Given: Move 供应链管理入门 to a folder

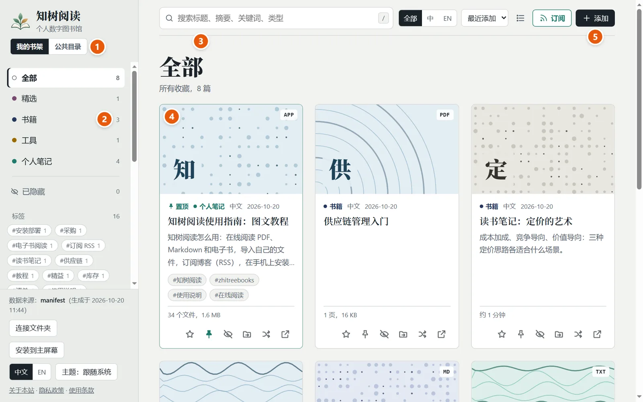Looking at the screenshot, I should pos(403,334).
